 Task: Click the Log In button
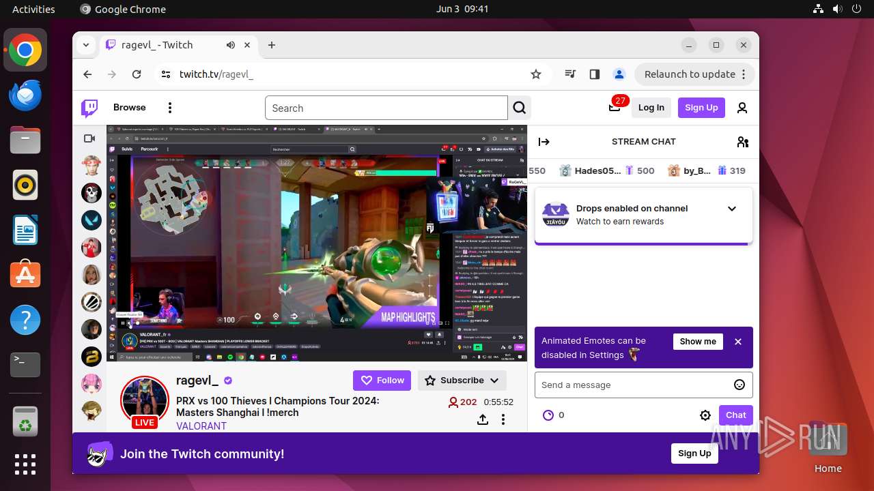click(x=651, y=108)
